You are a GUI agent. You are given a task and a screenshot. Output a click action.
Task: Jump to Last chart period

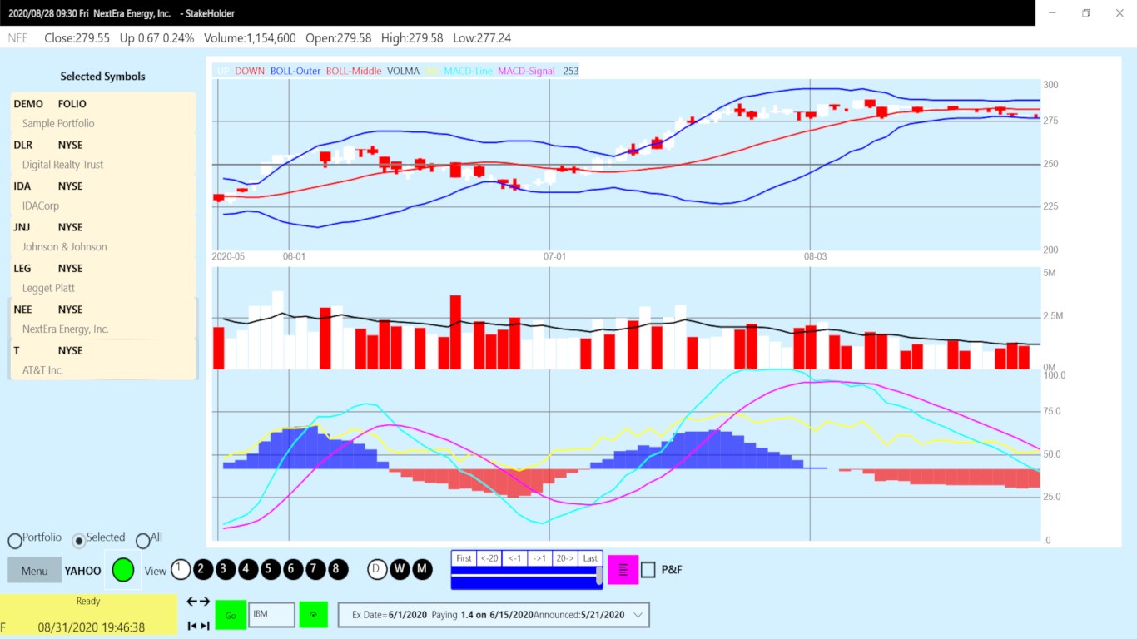590,558
